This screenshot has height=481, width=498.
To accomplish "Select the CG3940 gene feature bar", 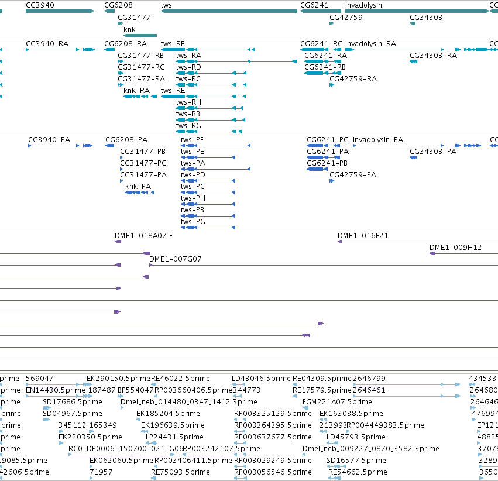I will click(60, 11).
